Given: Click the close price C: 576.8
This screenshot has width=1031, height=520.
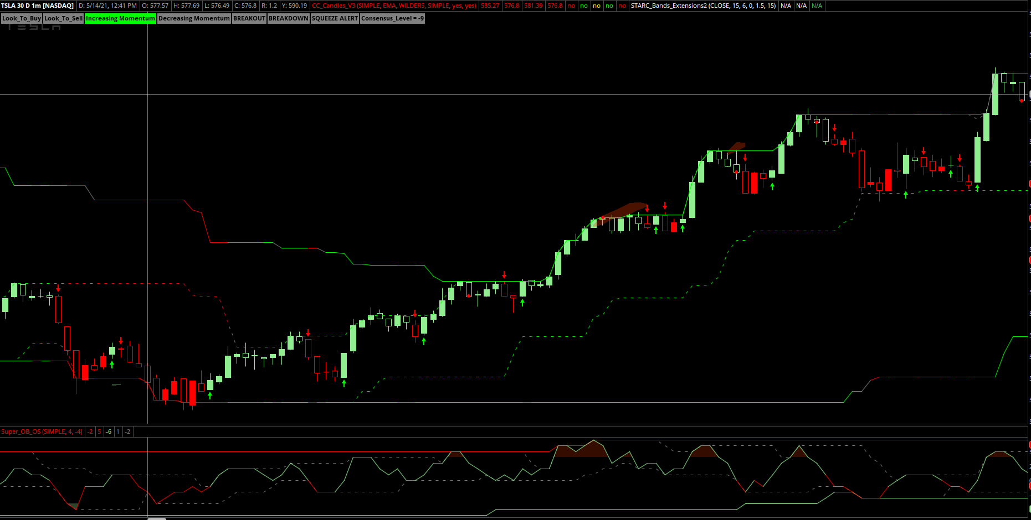Looking at the screenshot, I should pos(245,6).
